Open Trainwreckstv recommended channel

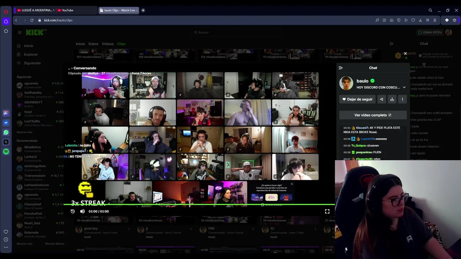coord(40,177)
